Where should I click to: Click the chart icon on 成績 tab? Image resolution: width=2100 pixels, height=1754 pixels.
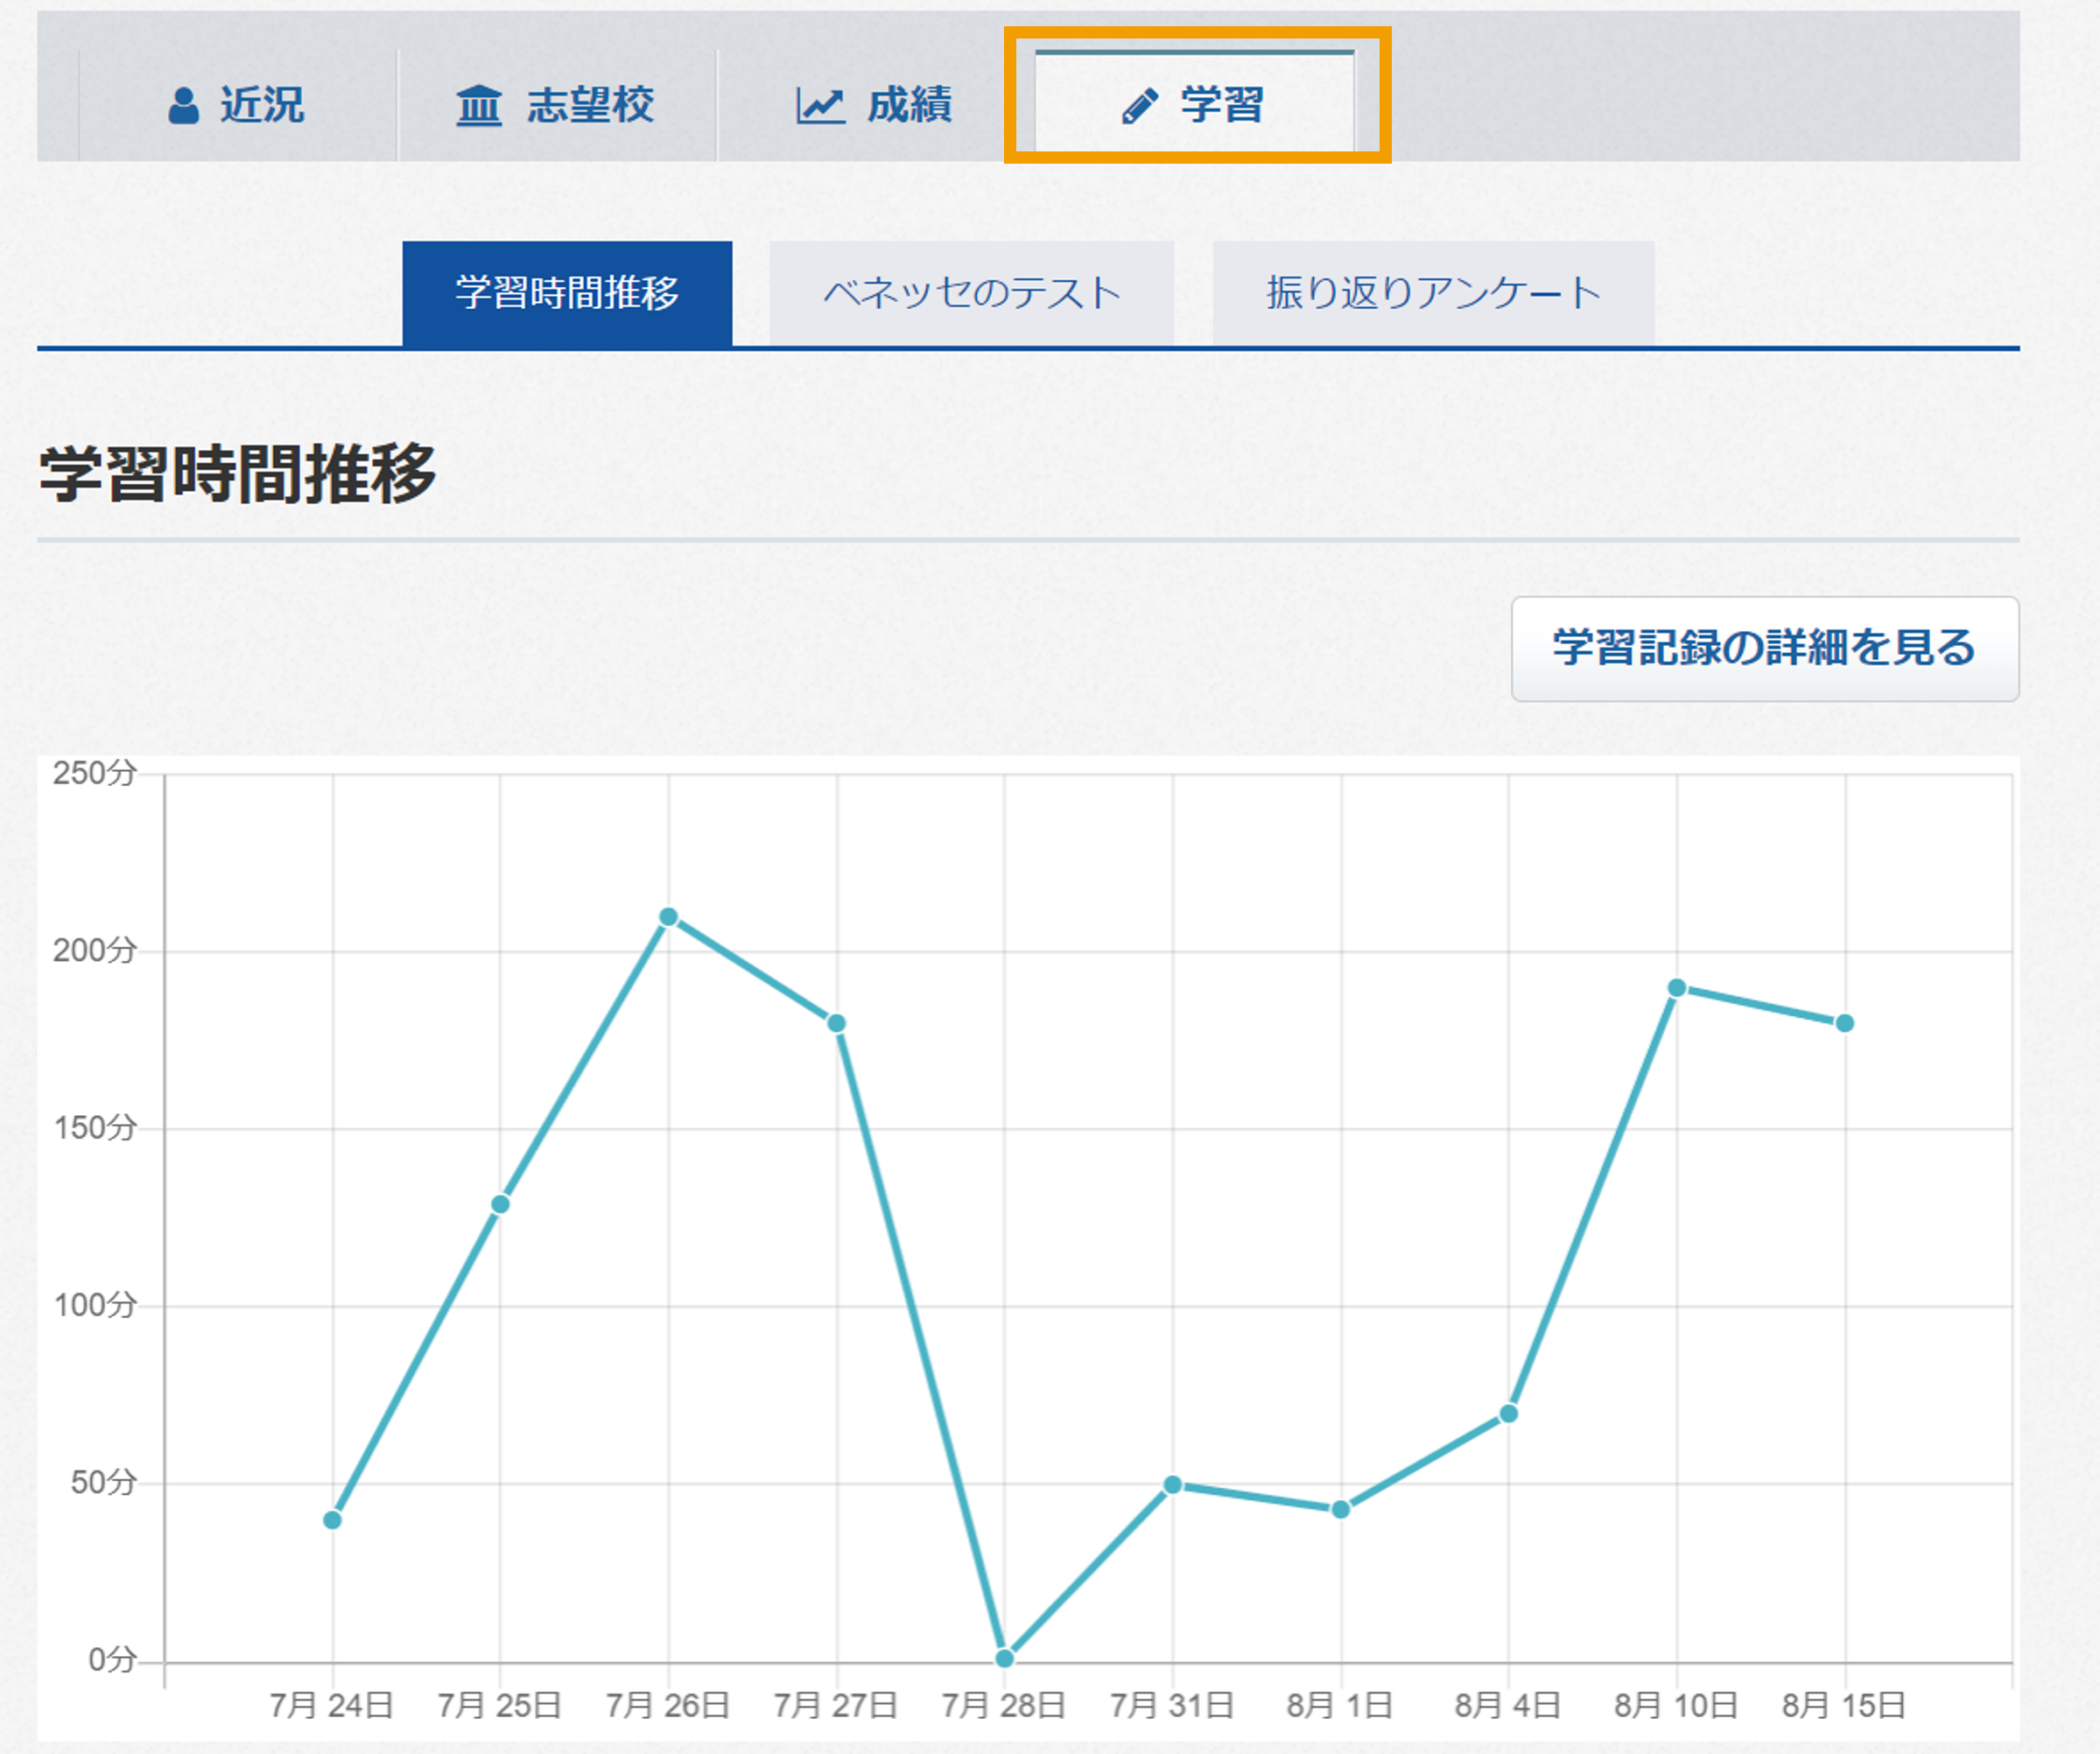point(820,105)
